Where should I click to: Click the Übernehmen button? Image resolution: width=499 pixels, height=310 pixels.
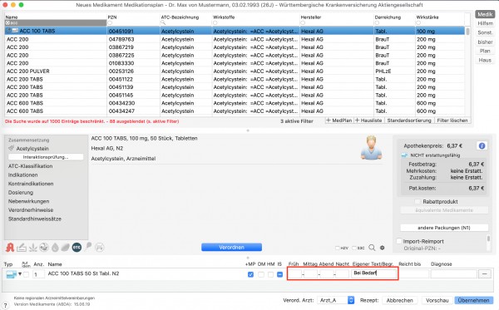[474, 300]
